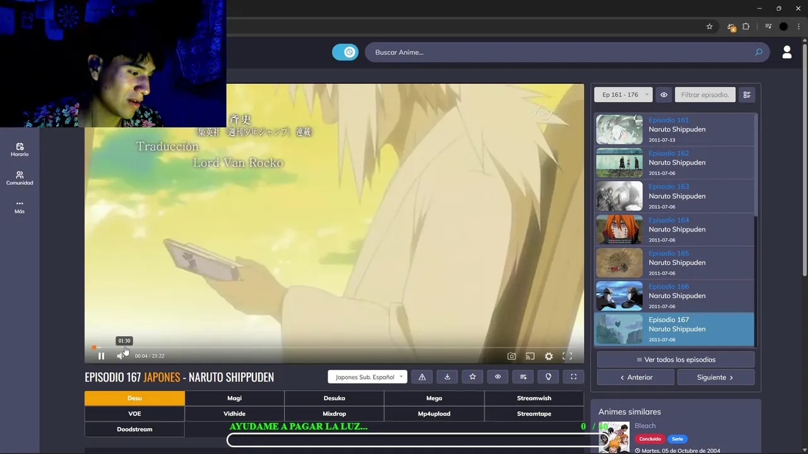Open Episodio 163 from the list

click(674, 196)
